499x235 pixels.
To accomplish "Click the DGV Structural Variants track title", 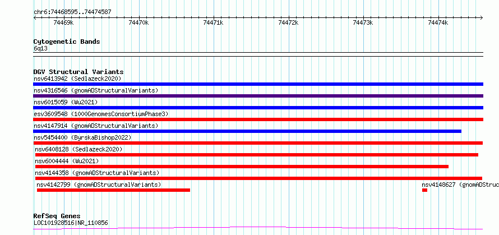I will click(78, 72).
